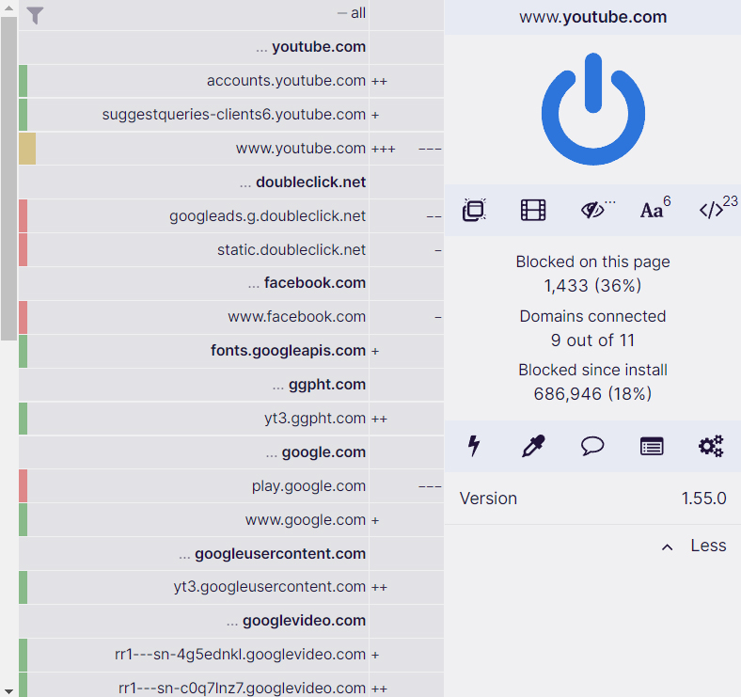The width and height of the screenshot is (741, 697).
Task: Click red rule swatch for www.facebook.com
Action: (24, 317)
